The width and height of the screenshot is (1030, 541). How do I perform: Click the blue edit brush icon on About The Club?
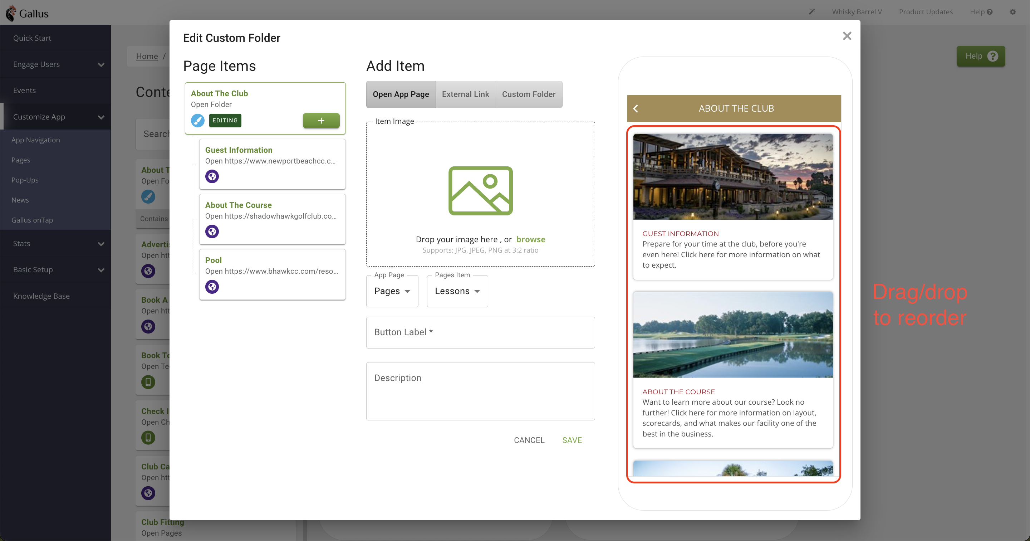[197, 121]
